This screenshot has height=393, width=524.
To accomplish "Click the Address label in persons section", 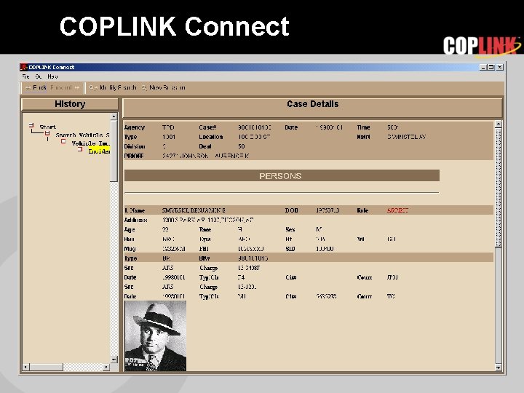I will click(135, 221).
